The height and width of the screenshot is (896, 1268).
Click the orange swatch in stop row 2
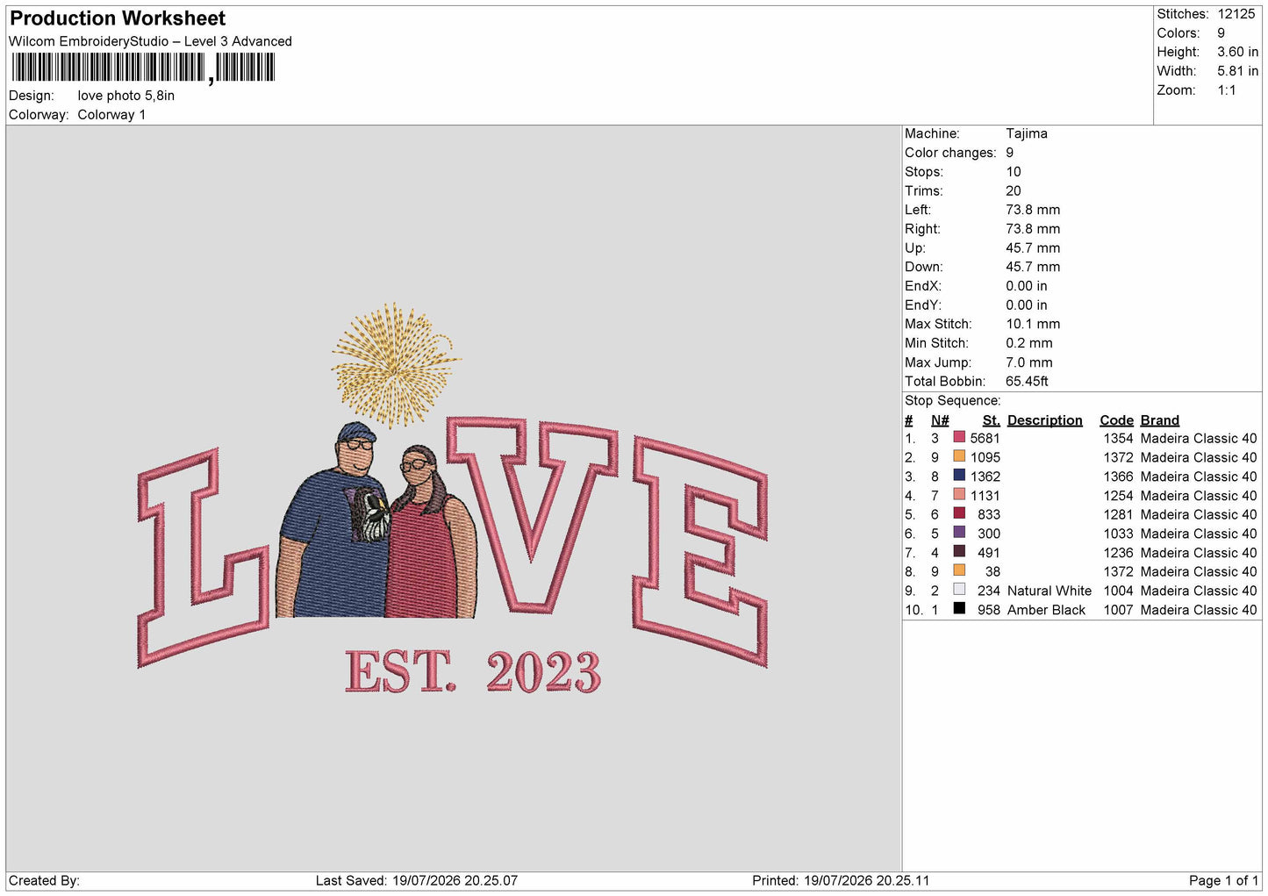[x=959, y=456]
